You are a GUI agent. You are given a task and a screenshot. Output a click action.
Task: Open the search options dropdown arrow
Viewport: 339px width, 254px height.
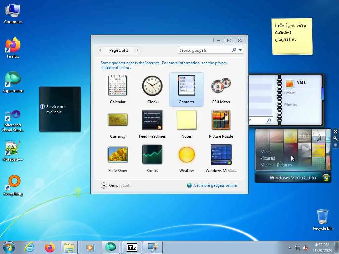click(240, 50)
